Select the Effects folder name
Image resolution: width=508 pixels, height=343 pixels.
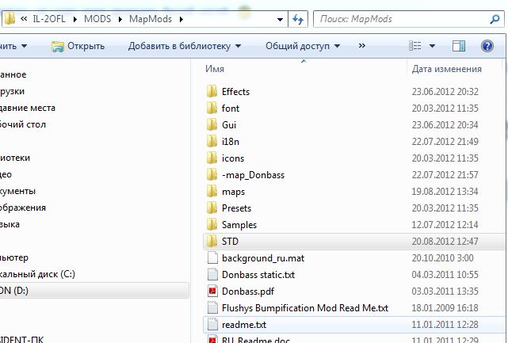click(236, 92)
